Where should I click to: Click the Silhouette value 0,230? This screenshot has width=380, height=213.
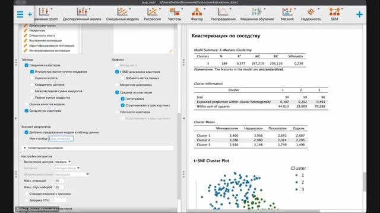[x=299, y=63]
